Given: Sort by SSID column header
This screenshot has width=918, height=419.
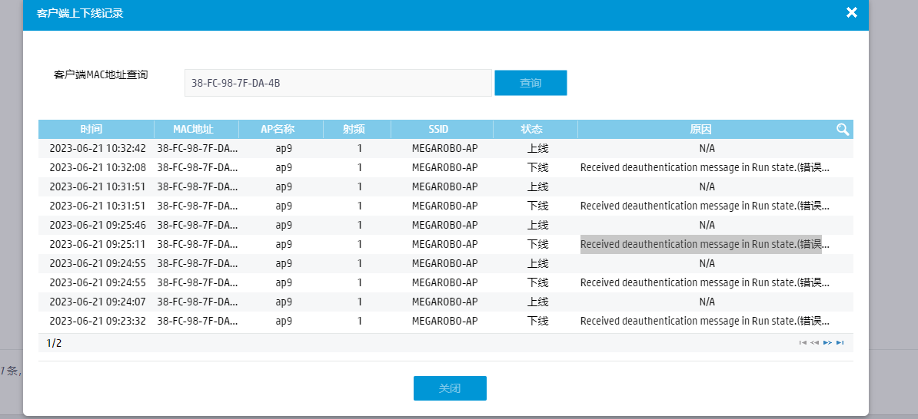Looking at the screenshot, I should pos(442,129).
